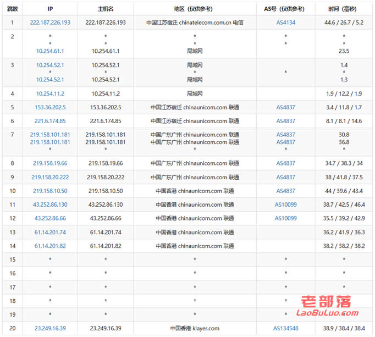This screenshot has width=375, height=337.
Task: Select hostname cell 219.158.19.66
Action: tap(106, 163)
